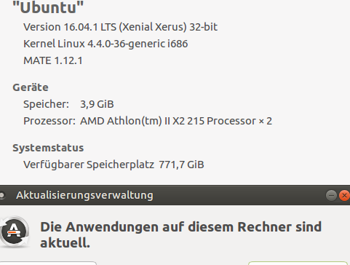Screen dimensions: 350x265
Task: Open window menu dot in Aktualisierungsverwaltung title bar
Action: [2, 195]
